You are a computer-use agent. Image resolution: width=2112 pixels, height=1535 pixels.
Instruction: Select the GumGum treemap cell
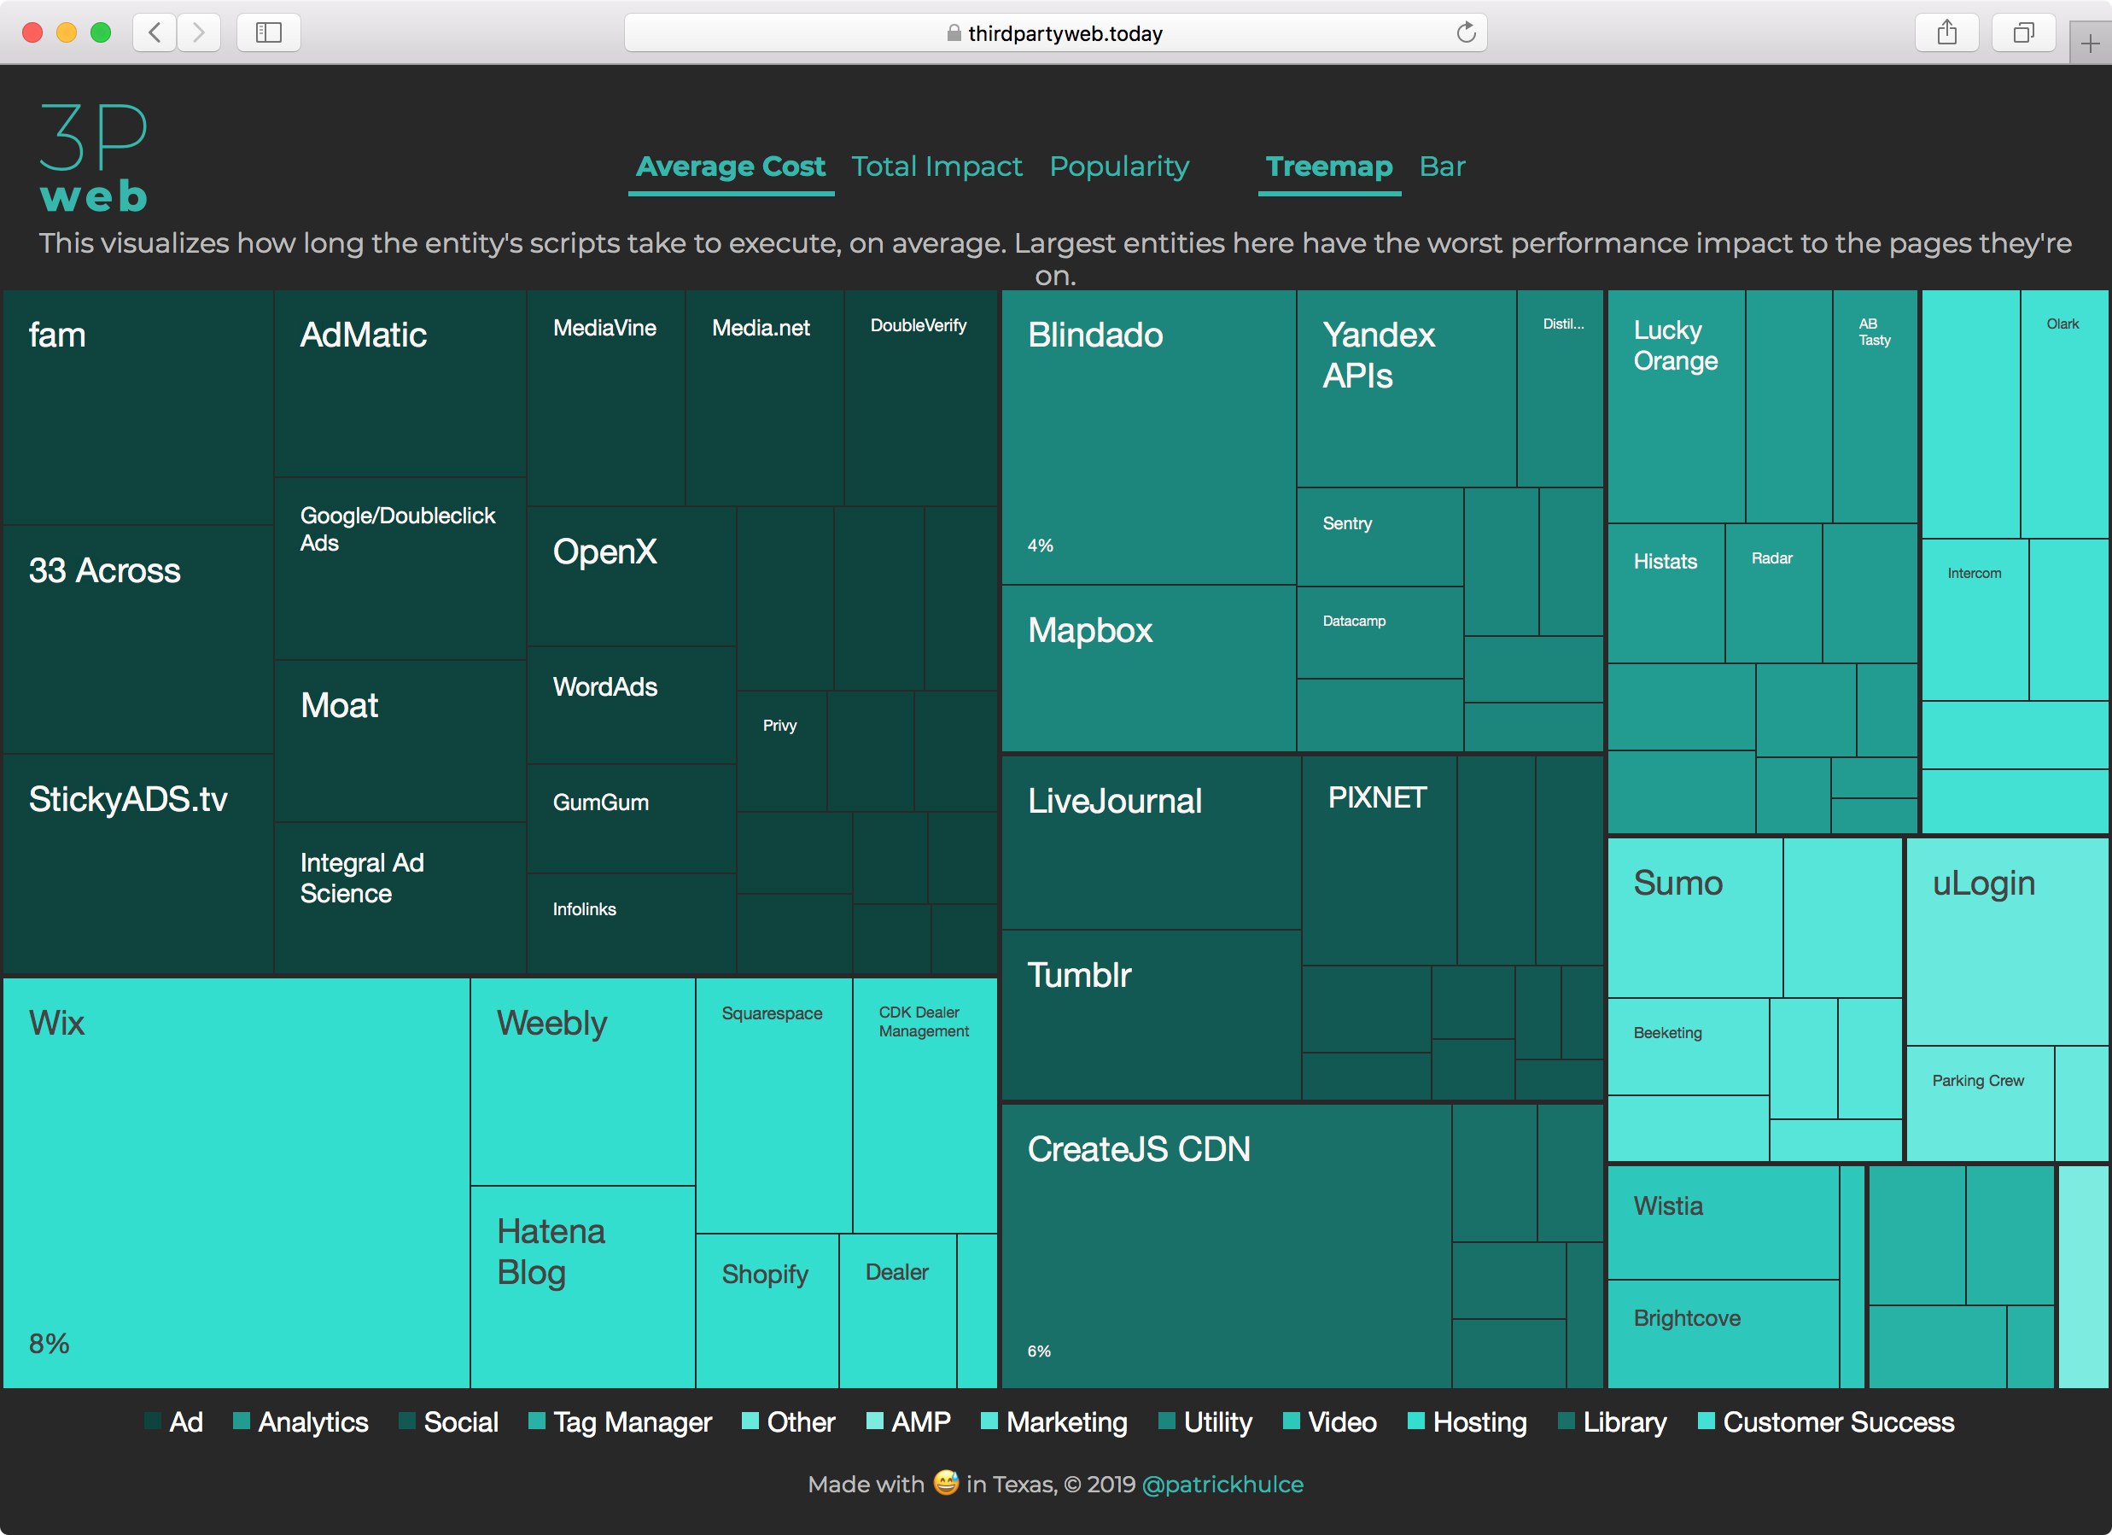click(x=632, y=819)
